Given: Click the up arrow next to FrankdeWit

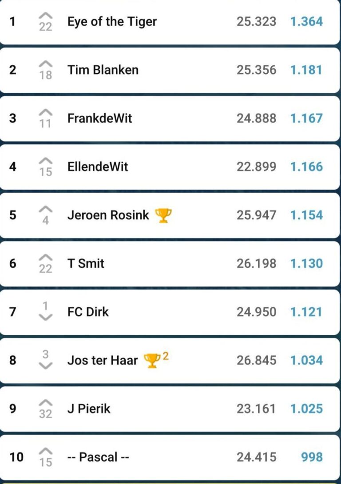Looking at the screenshot, I should coord(46,112).
